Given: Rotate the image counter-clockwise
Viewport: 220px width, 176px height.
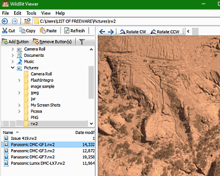Looking at the screenshot, I should (165, 32).
